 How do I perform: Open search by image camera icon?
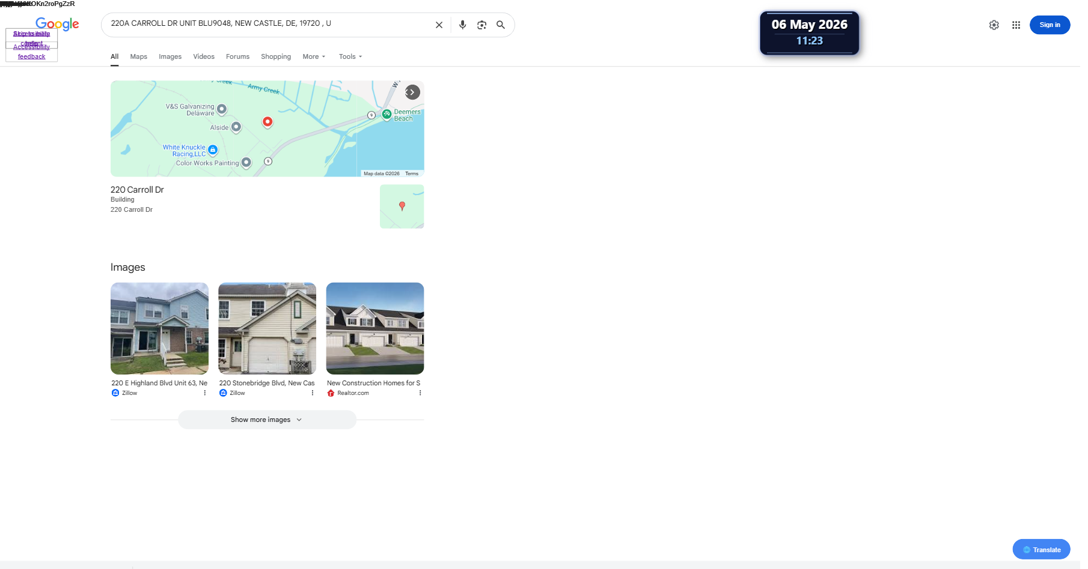pos(481,25)
